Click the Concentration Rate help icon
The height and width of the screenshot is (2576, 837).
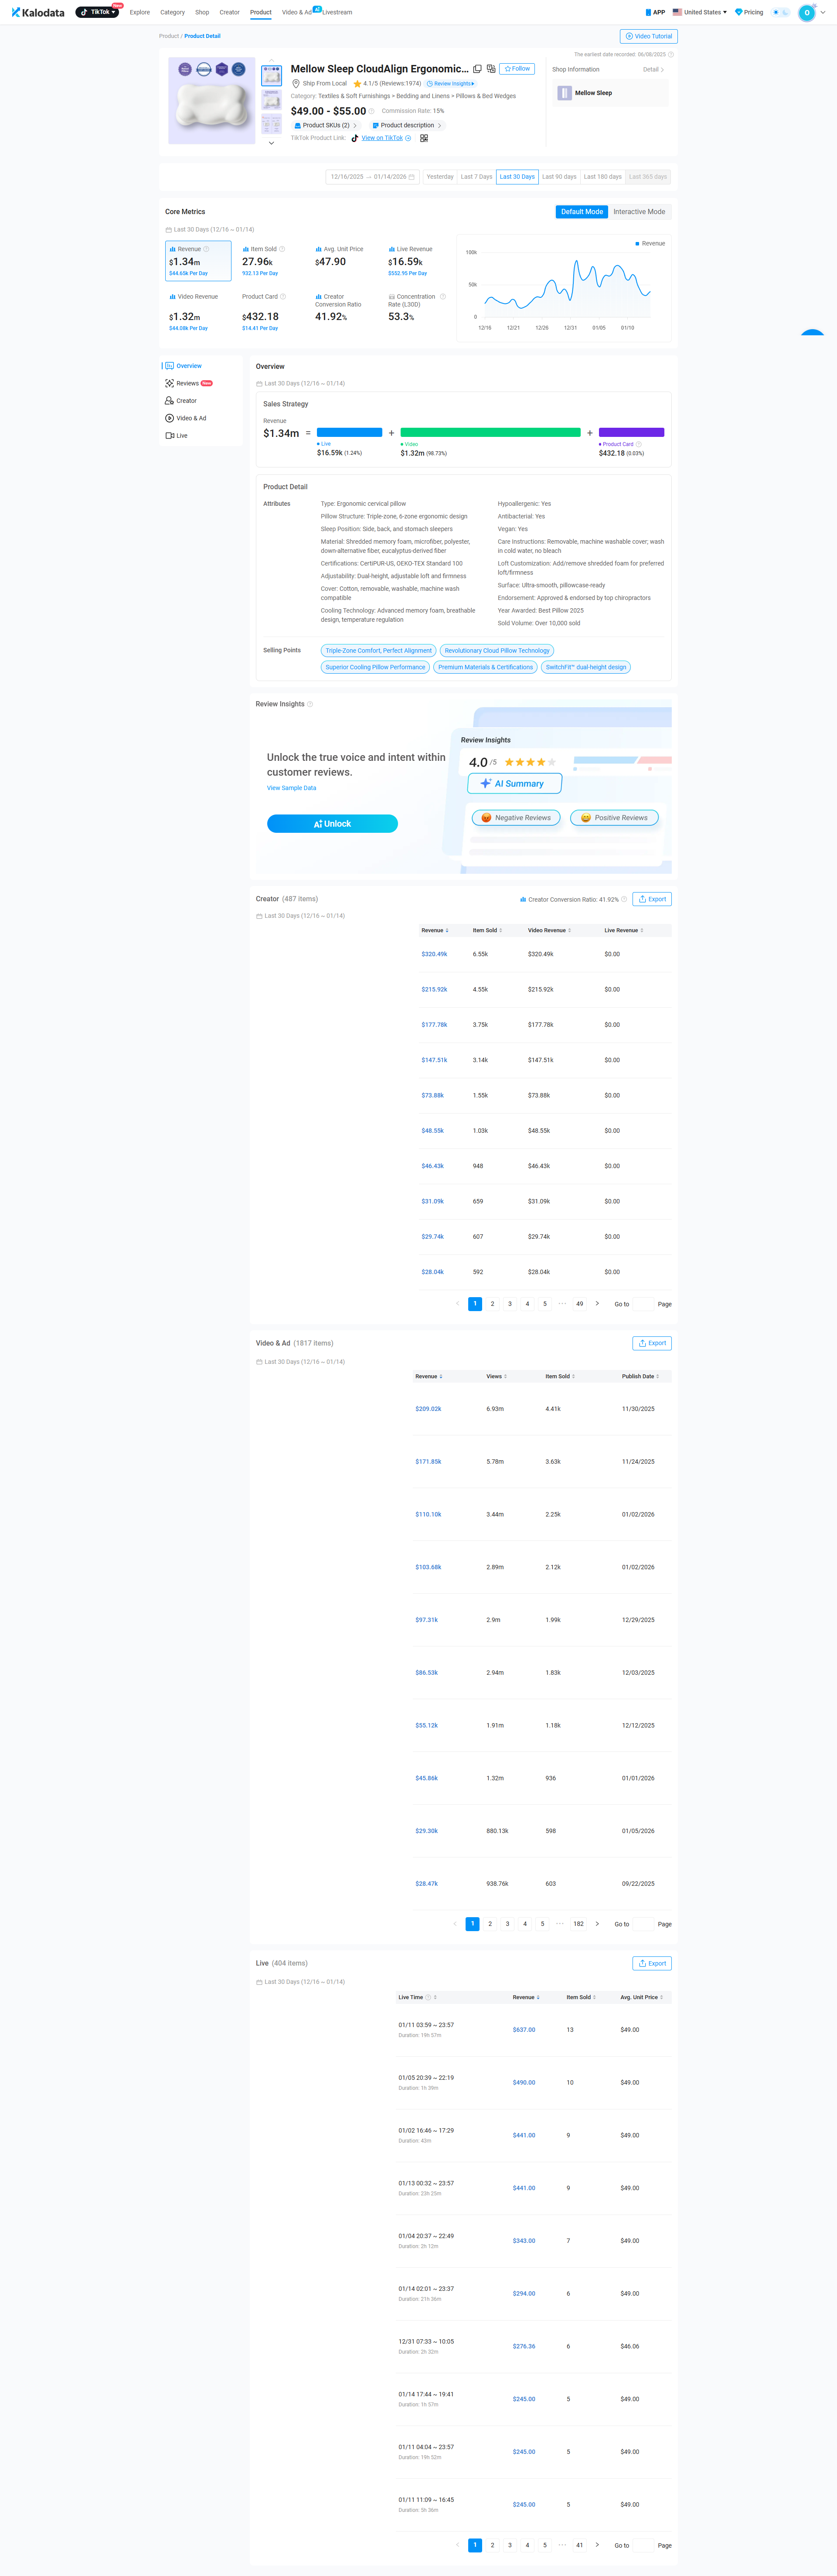[x=443, y=297]
